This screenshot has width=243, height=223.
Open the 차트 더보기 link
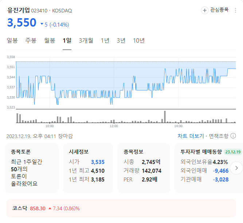tap(191, 136)
